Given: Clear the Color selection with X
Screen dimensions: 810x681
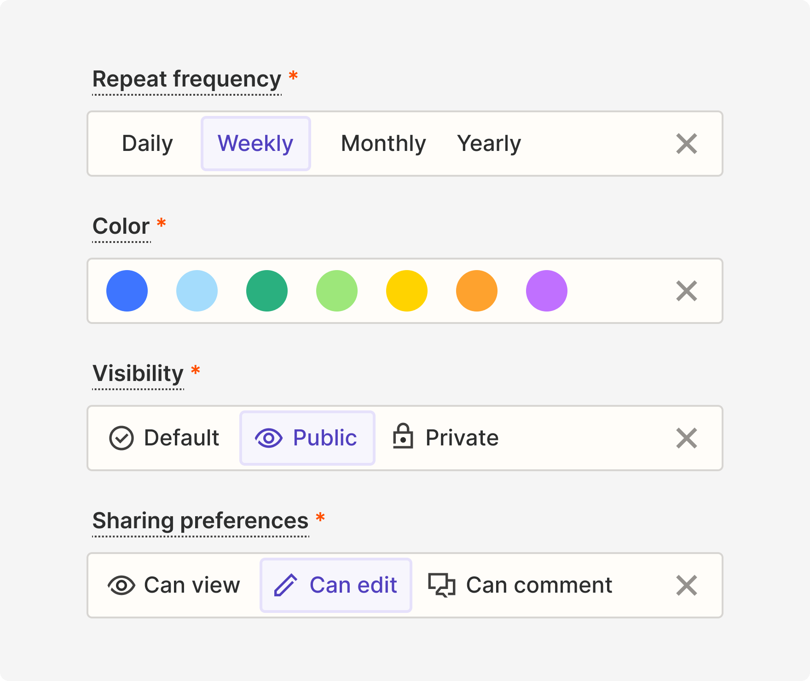Looking at the screenshot, I should pyautogui.click(x=686, y=291).
